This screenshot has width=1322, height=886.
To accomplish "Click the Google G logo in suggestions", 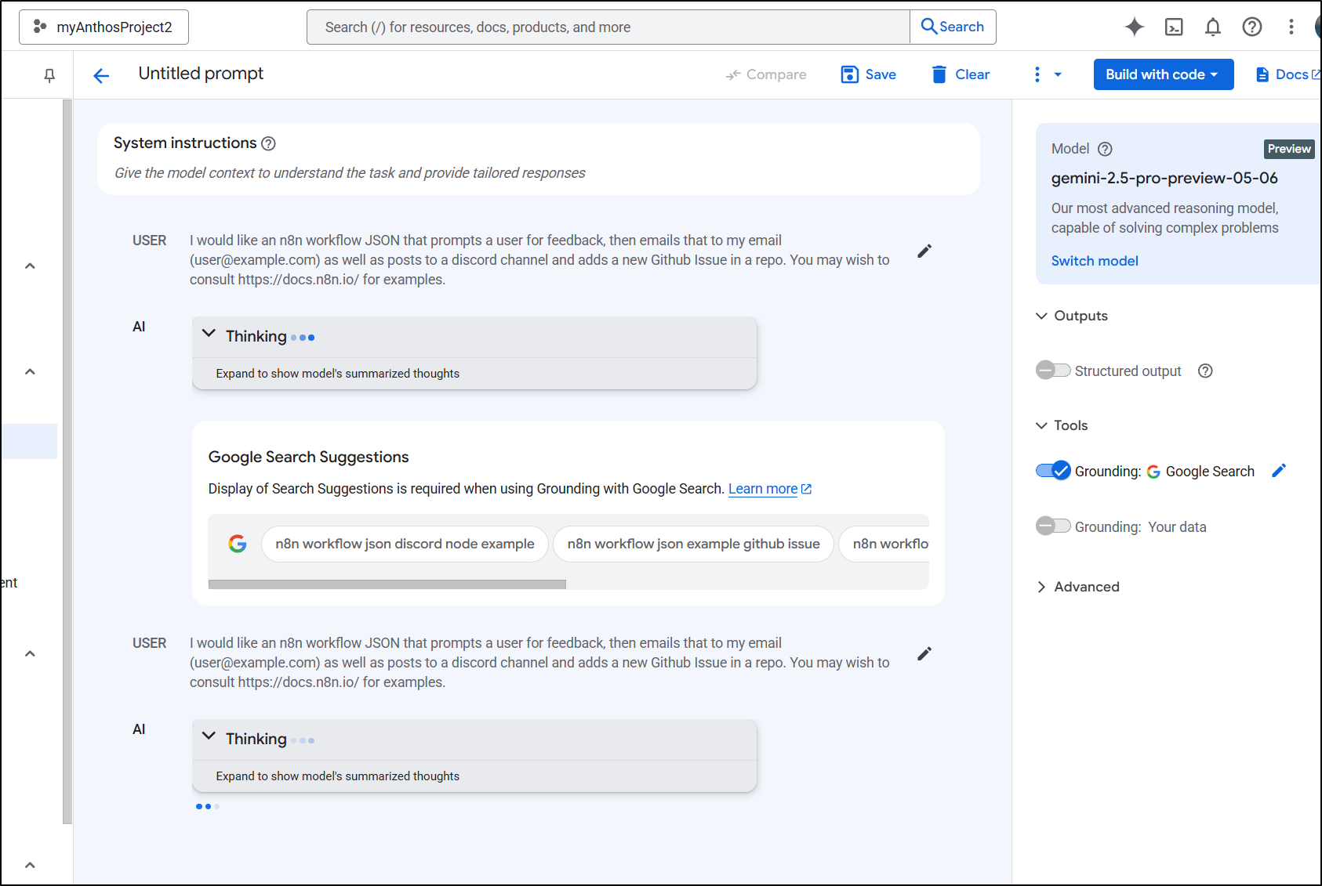I will (238, 544).
